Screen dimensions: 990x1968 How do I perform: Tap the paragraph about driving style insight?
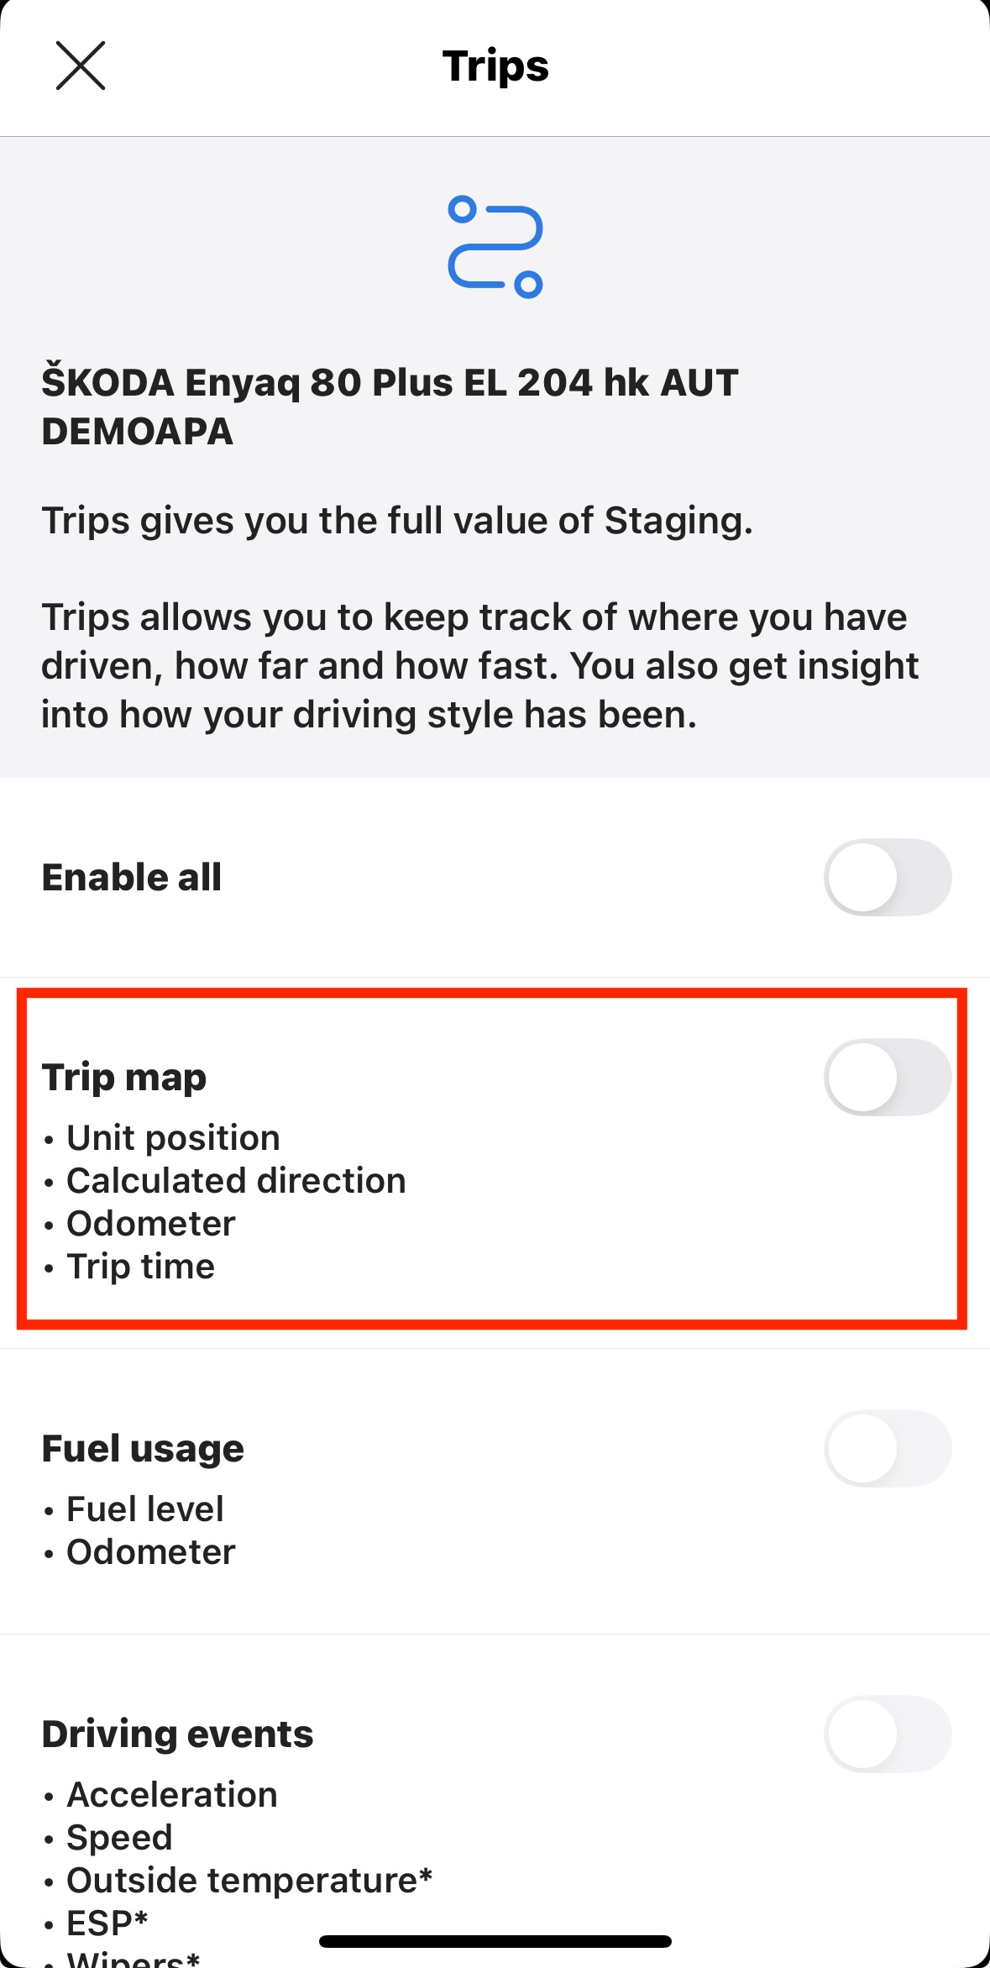click(479, 665)
